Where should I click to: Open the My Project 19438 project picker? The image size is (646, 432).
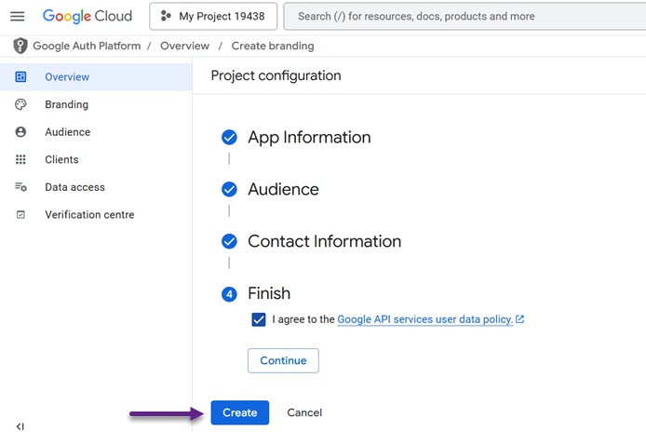(x=212, y=17)
